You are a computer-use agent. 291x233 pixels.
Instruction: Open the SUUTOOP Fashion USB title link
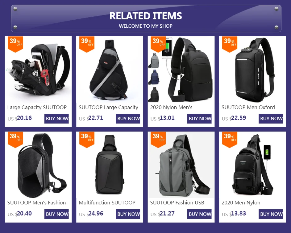click(177, 203)
